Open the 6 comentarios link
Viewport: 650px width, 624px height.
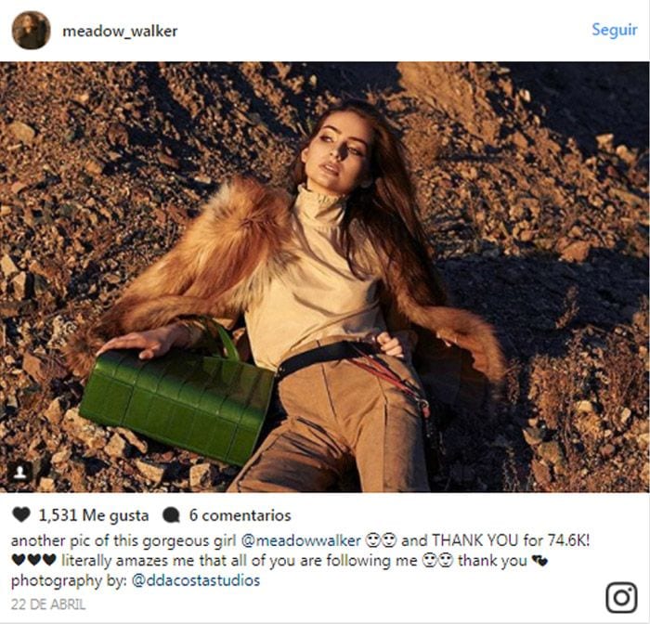(240, 515)
